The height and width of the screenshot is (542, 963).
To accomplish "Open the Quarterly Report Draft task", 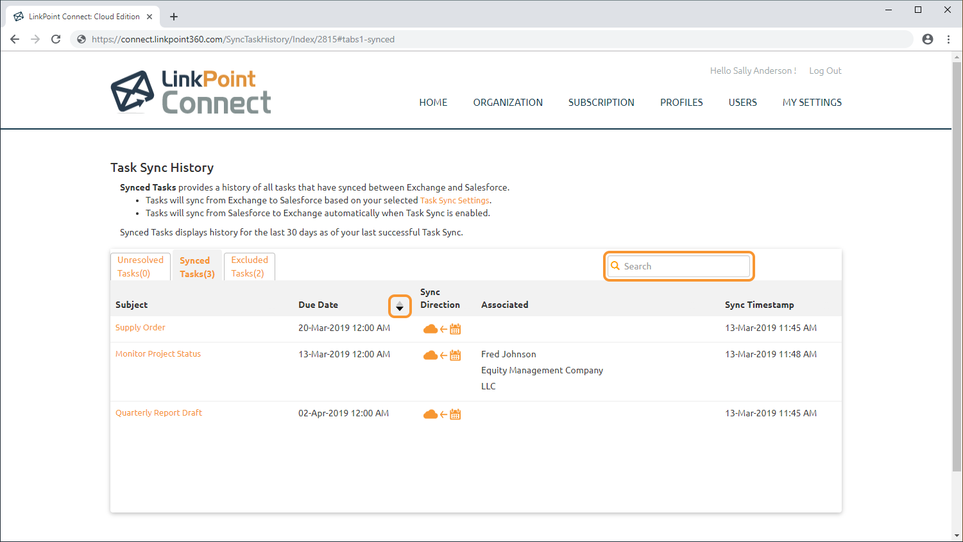I will point(158,413).
